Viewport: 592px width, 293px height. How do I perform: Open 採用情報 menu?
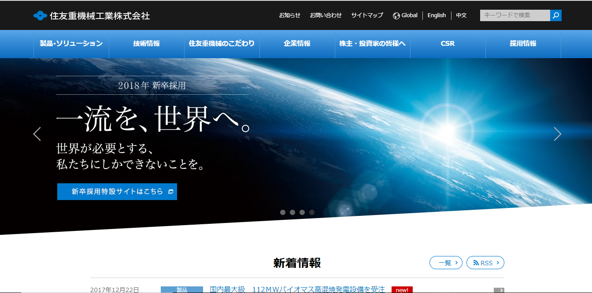click(x=523, y=44)
